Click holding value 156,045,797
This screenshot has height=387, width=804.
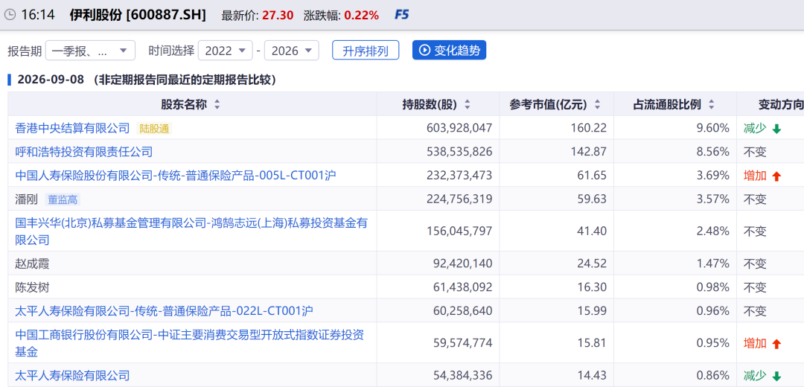[x=459, y=231]
